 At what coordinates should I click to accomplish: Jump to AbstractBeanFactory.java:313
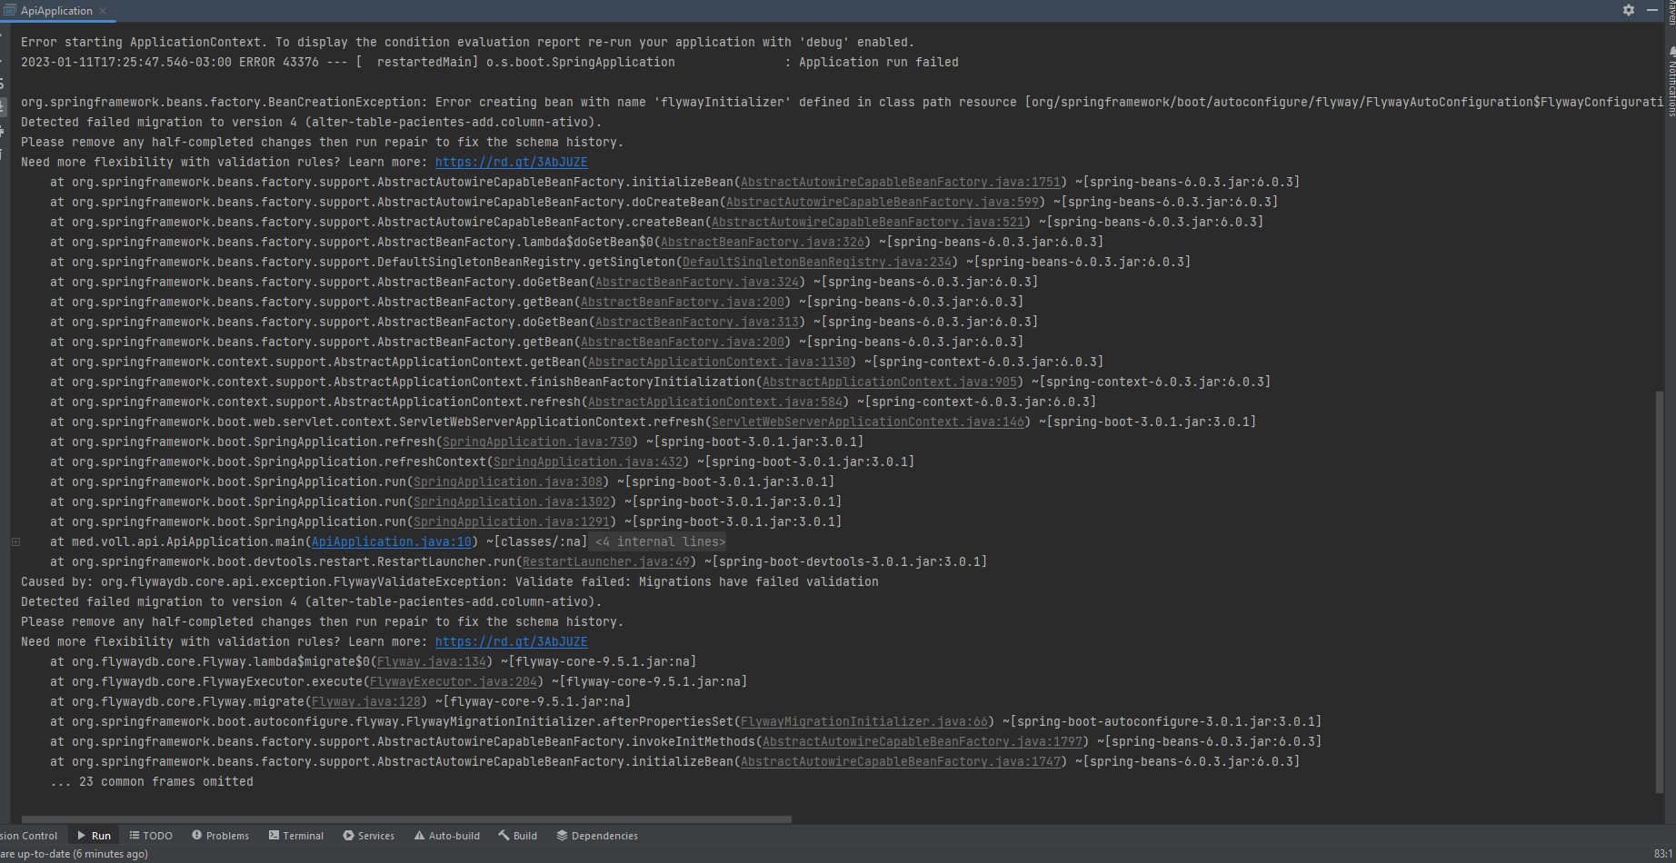coord(697,322)
